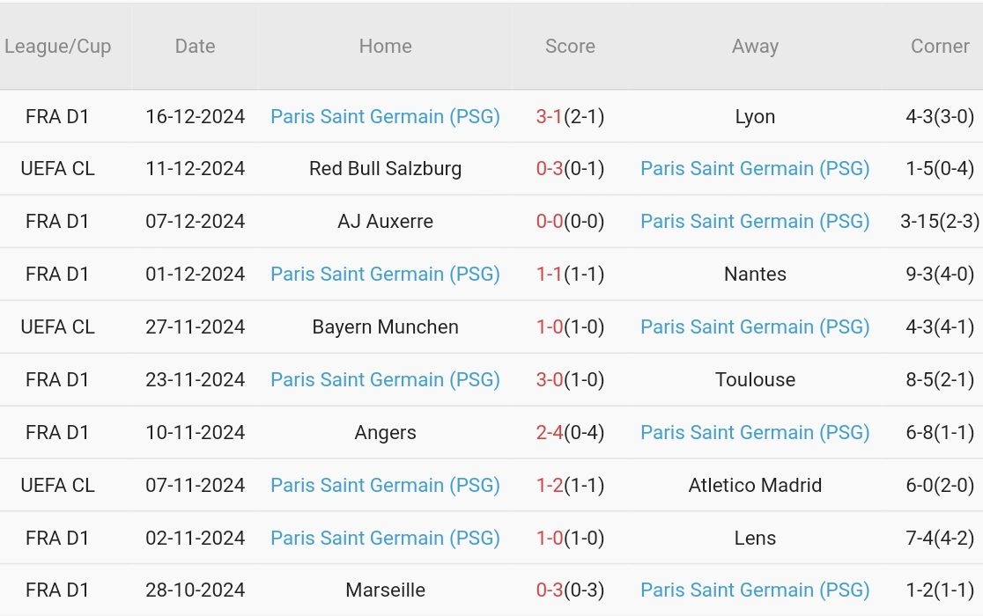Open PSG link in Marseille match row

click(755, 590)
